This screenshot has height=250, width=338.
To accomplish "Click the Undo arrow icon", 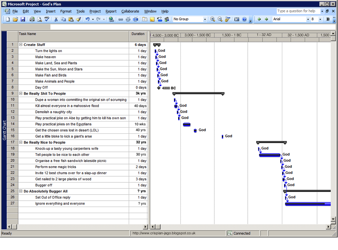I will 87,19.
